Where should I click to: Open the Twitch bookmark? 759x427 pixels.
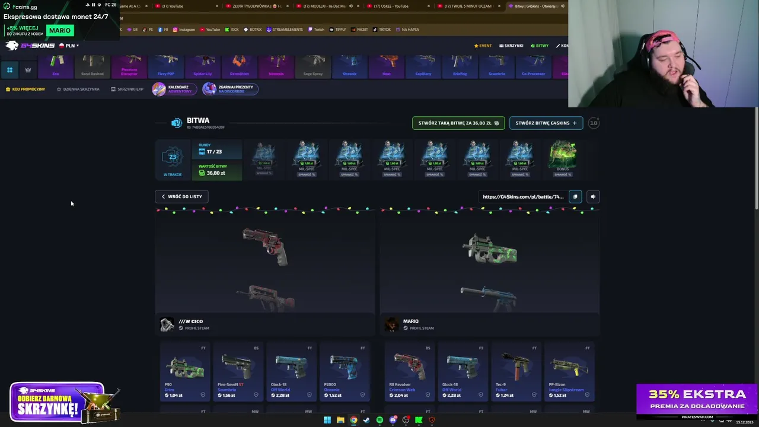pos(316,30)
